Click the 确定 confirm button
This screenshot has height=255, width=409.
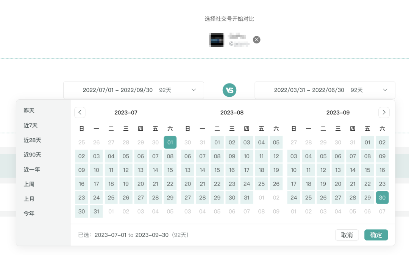pos(376,235)
